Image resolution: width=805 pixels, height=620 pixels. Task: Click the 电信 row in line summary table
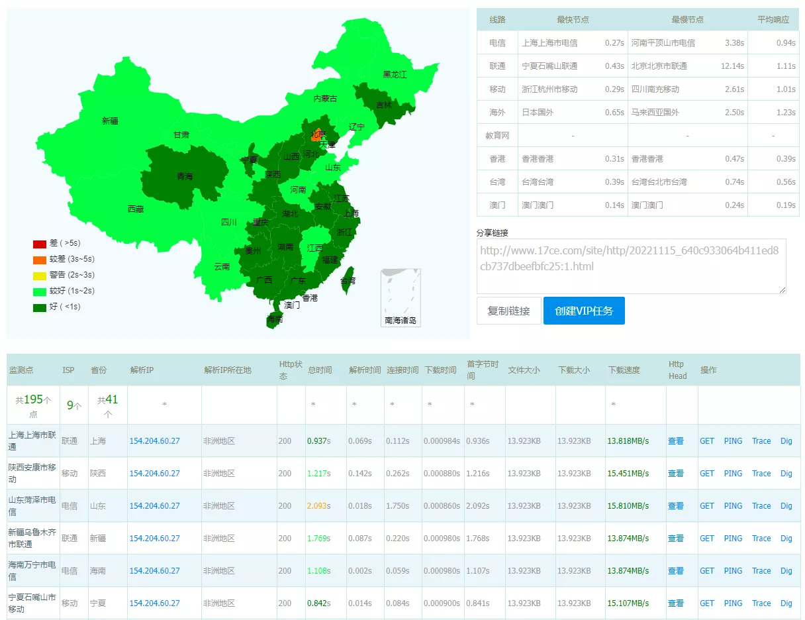click(497, 43)
